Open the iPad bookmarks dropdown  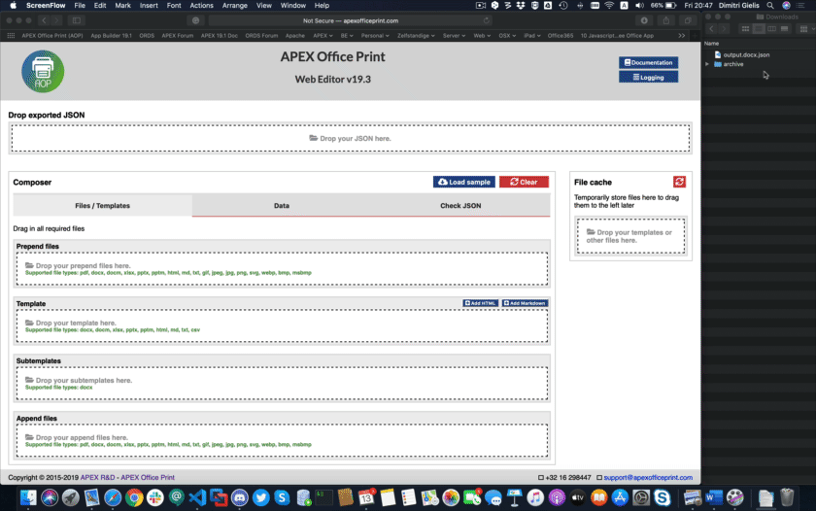coord(532,35)
